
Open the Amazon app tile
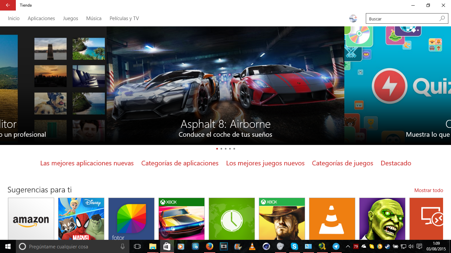coord(31,219)
